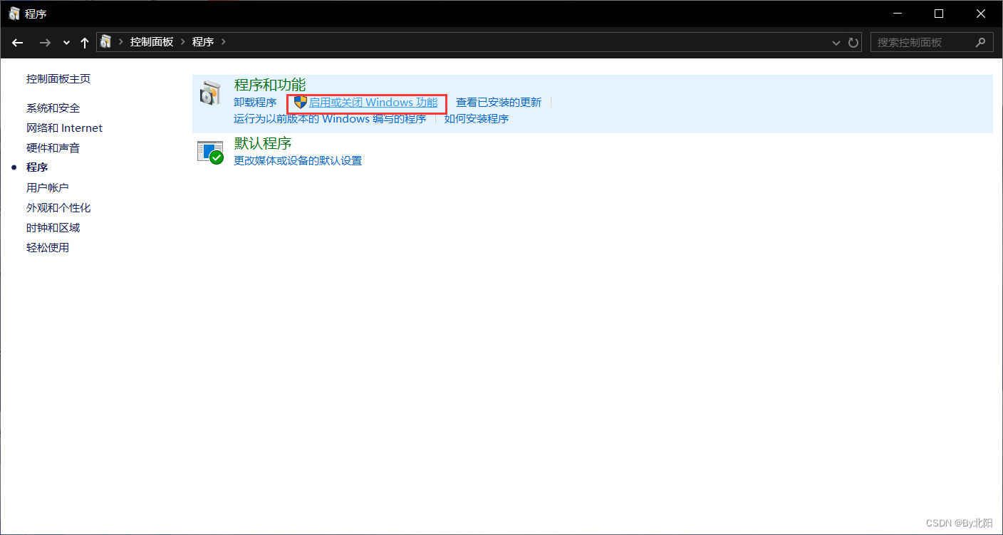Click window icon in title bar

click(x=14, y=14)
